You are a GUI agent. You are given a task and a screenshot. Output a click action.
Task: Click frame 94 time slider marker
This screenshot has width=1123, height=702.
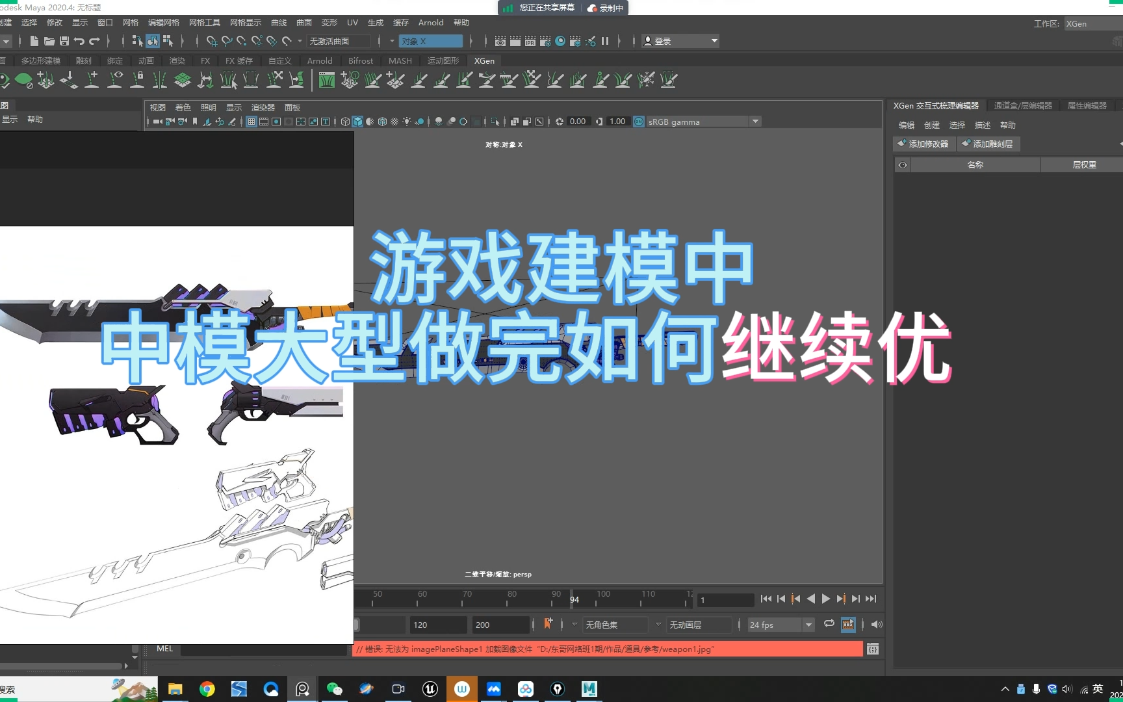pyautogui.click(x=574, y=599)
